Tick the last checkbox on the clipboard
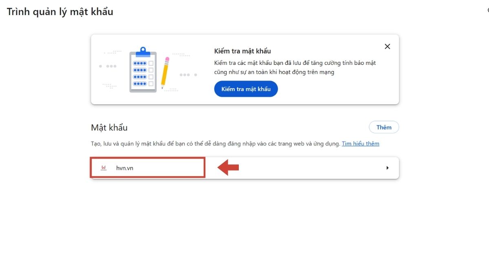489x257 pixels. pos(151,83)
